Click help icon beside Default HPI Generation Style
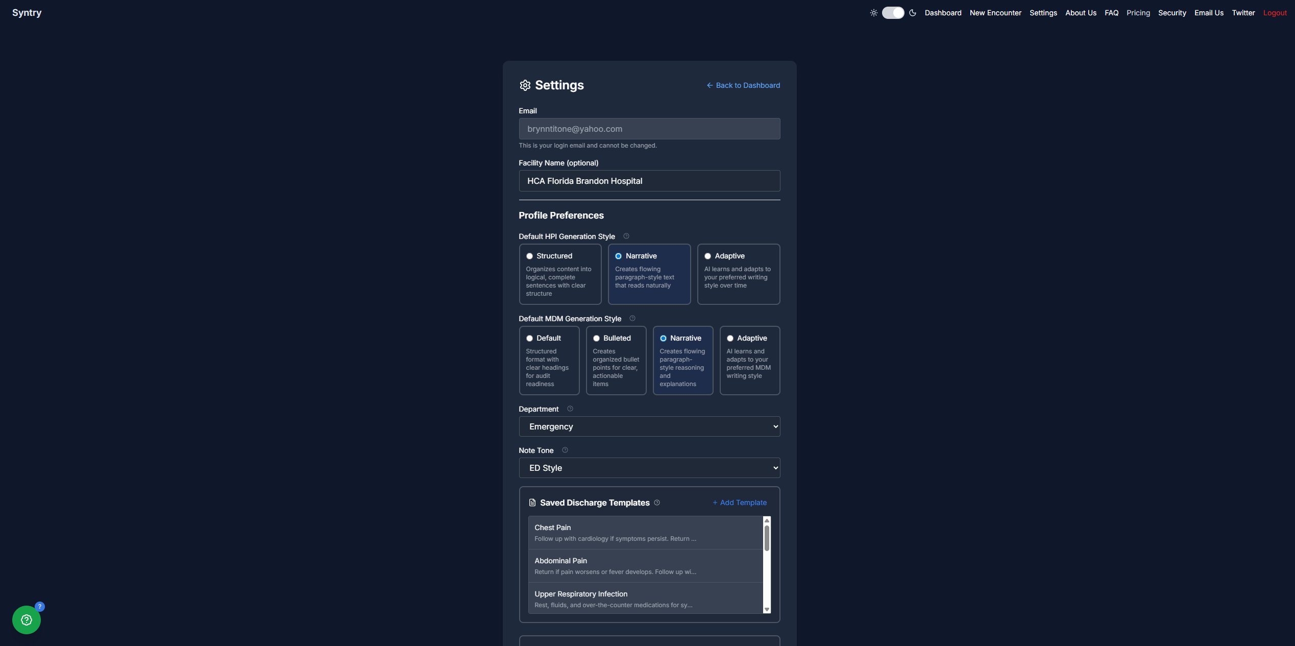 (x=626, y=236)
